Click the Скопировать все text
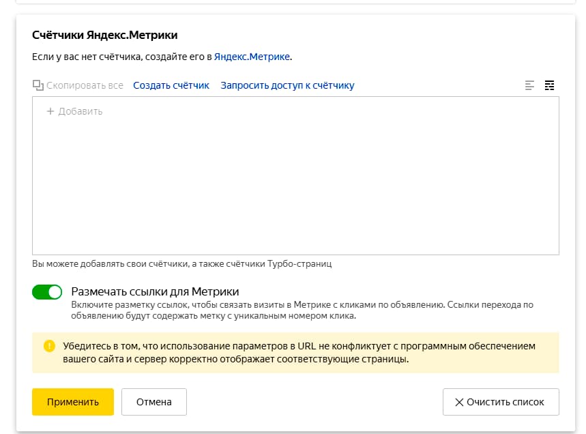586x434 pixels. coord(85,85)
